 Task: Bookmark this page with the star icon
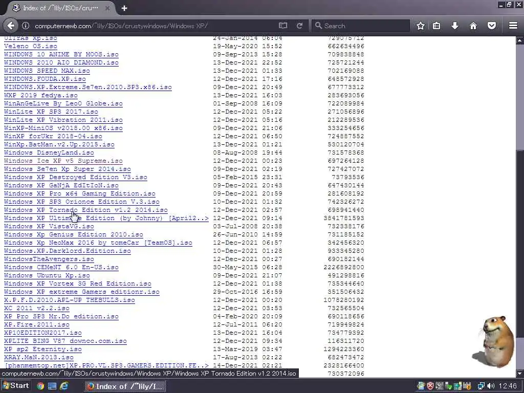pos(421,26)
